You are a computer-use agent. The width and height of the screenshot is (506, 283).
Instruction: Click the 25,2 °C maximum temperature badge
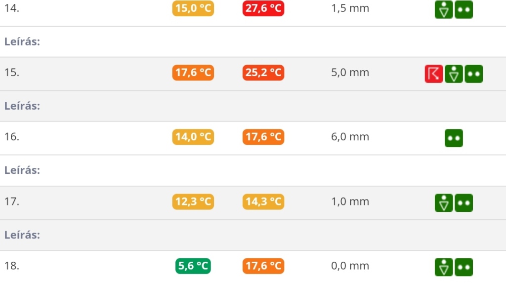click(x=263, y=73)
